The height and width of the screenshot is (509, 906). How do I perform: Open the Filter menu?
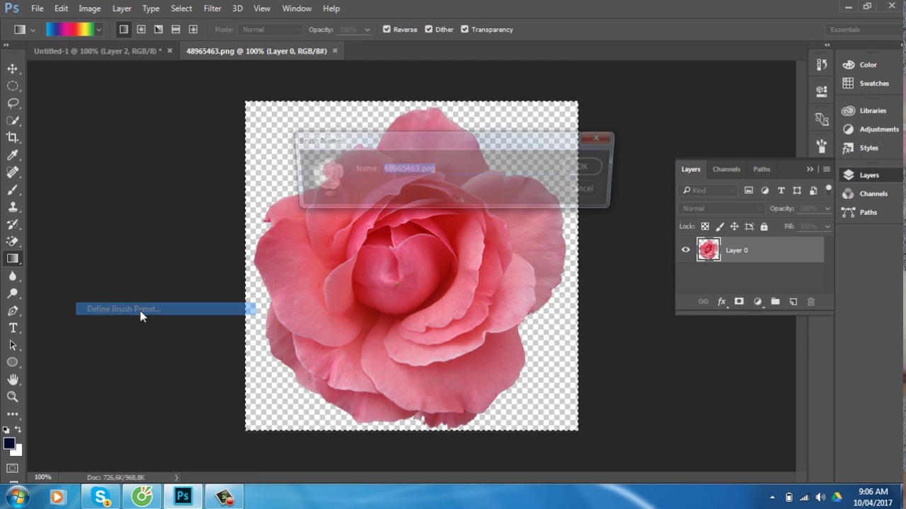[x=212, y=8]
